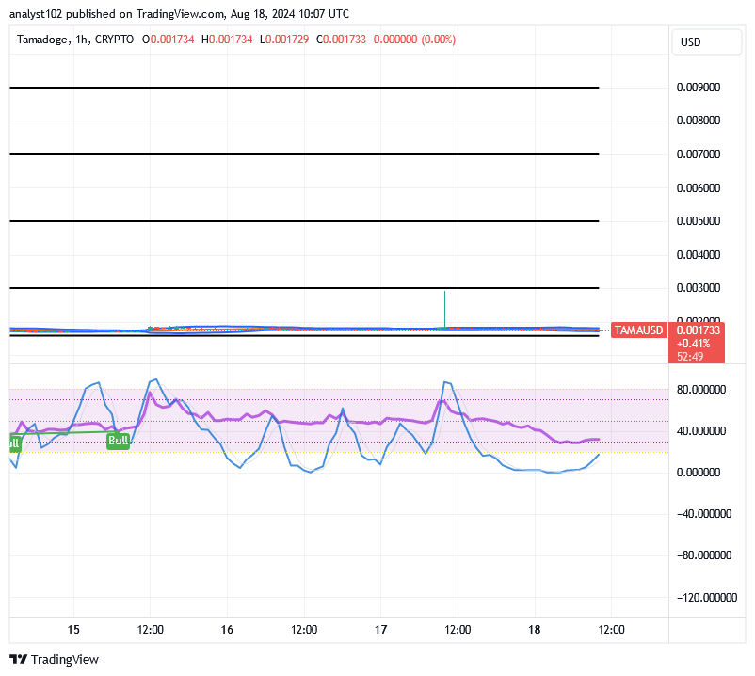Screen dimensions: 755x676
Task: Click the date label 17 on time axis
Action: 380,629
